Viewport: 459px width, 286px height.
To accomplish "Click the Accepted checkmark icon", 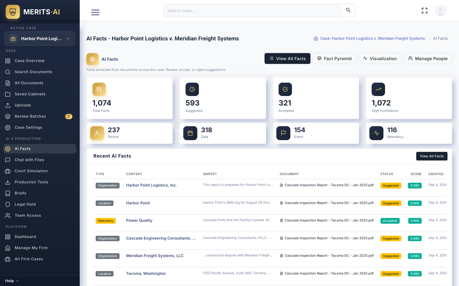I will 285,89.
